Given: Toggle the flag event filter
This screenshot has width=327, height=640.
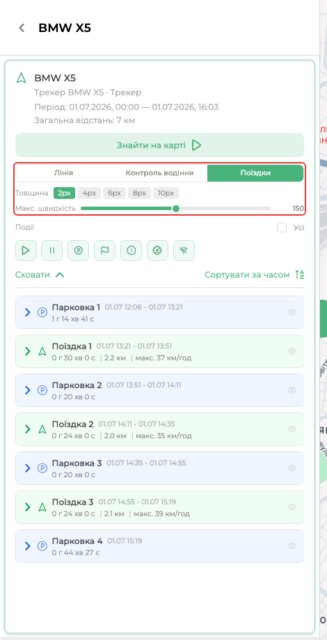Looking at the screenshot, I should 104,250.
